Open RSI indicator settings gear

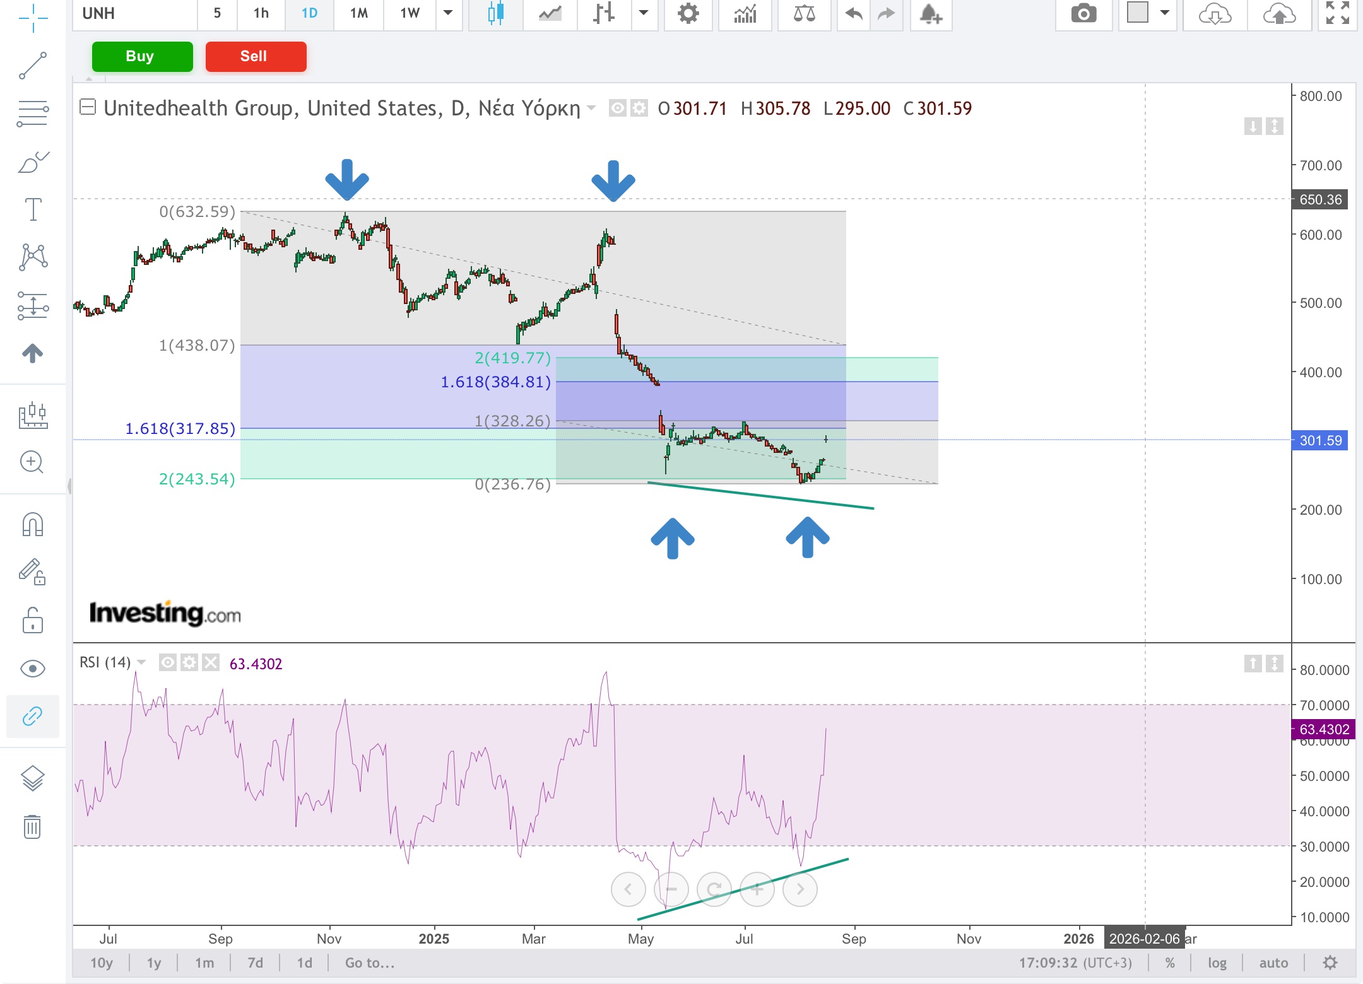(x=189, y=662)
